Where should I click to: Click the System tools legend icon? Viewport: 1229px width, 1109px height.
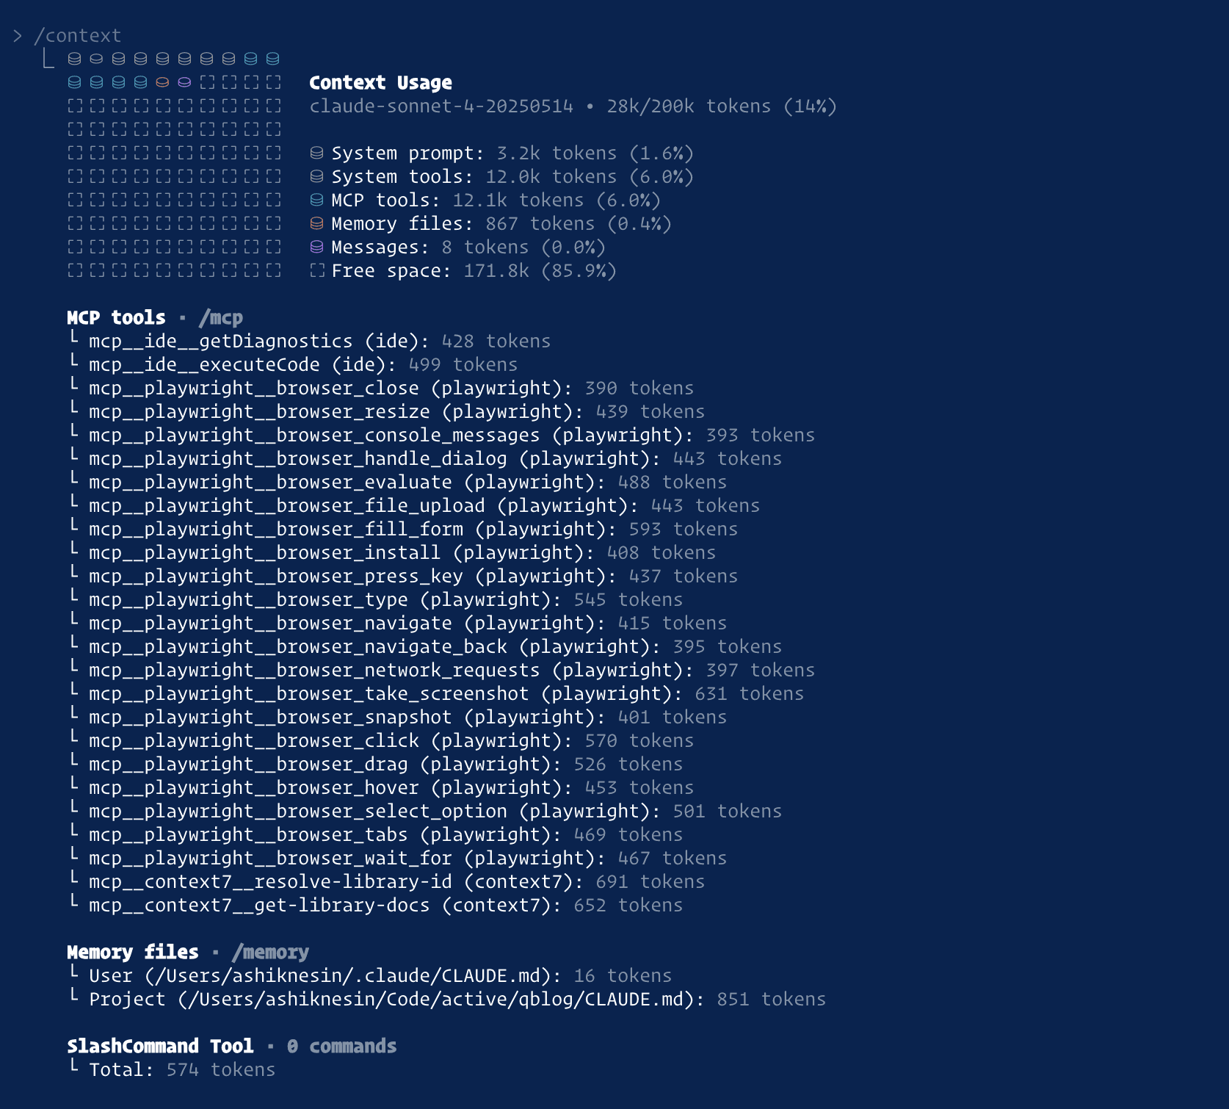(x=316, y=176)
